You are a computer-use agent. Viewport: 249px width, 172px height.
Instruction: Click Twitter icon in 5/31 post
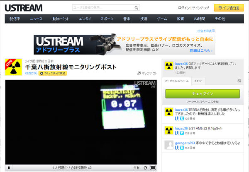coord(182,133)
